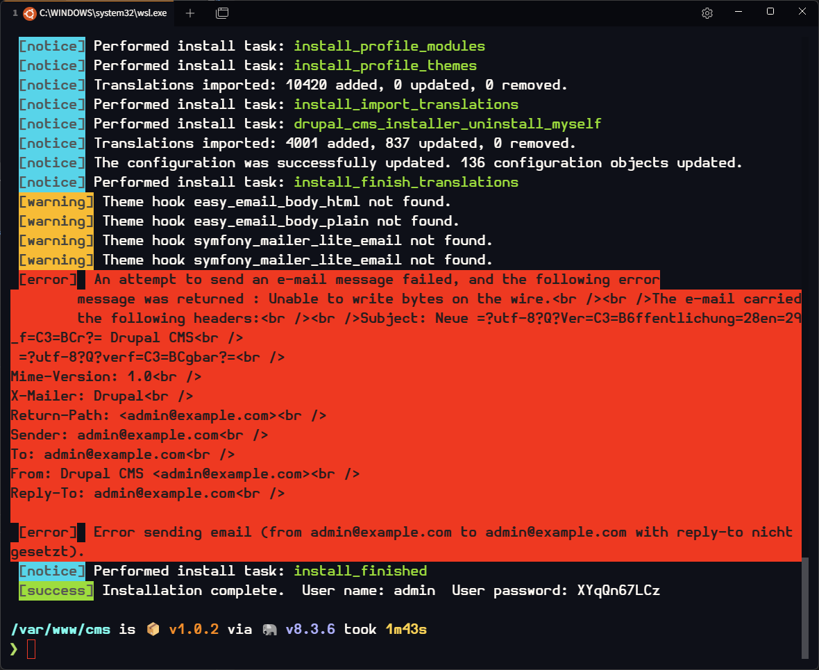The image size is (819, 670).
Task: Open the tab layout icon beside the plus button
Action: pyautogui.click(x=222, y=12)
